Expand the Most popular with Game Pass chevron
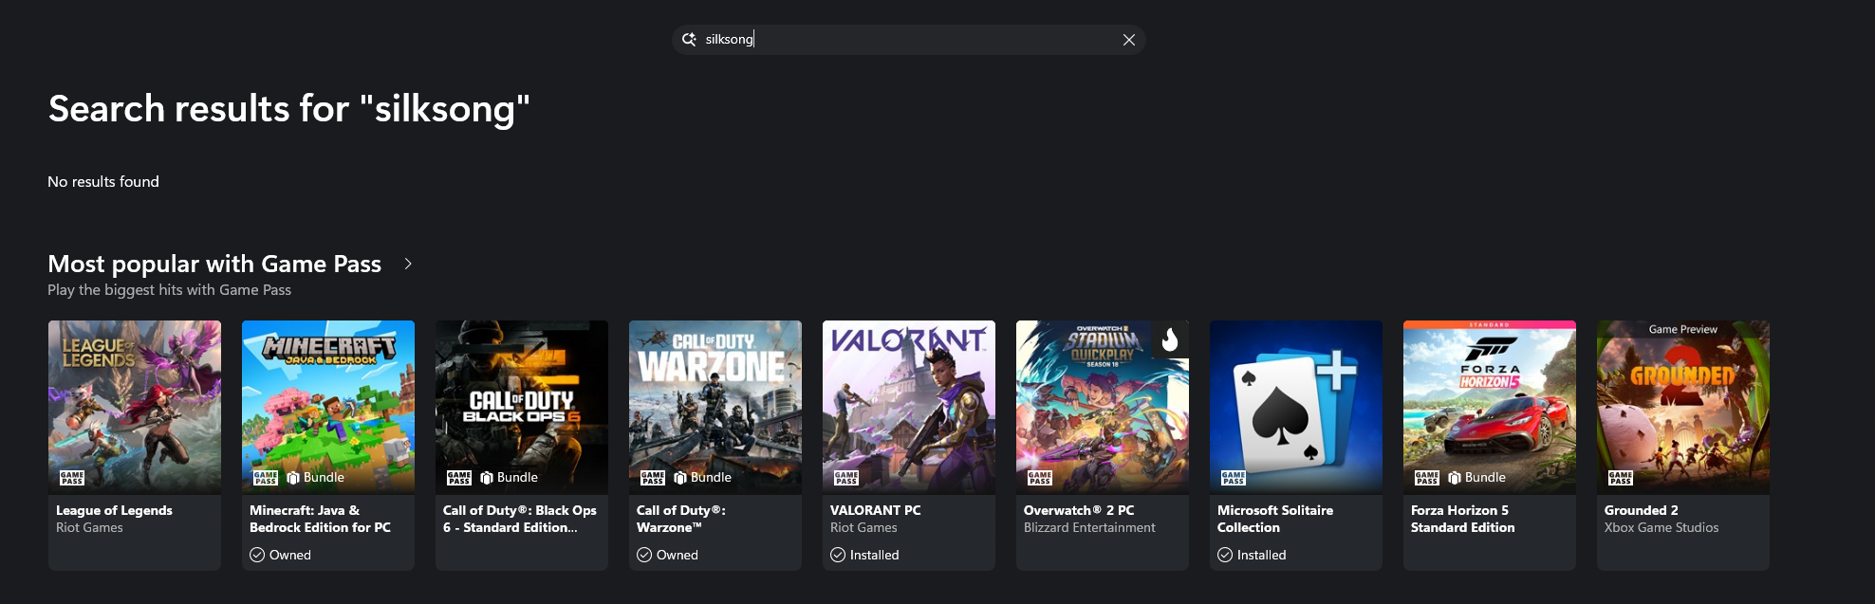The height and width of the screenshot is (604, 1875). pos(408,264)
